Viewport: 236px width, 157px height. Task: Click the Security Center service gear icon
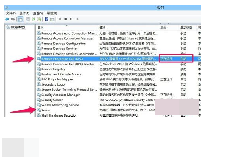39,100
